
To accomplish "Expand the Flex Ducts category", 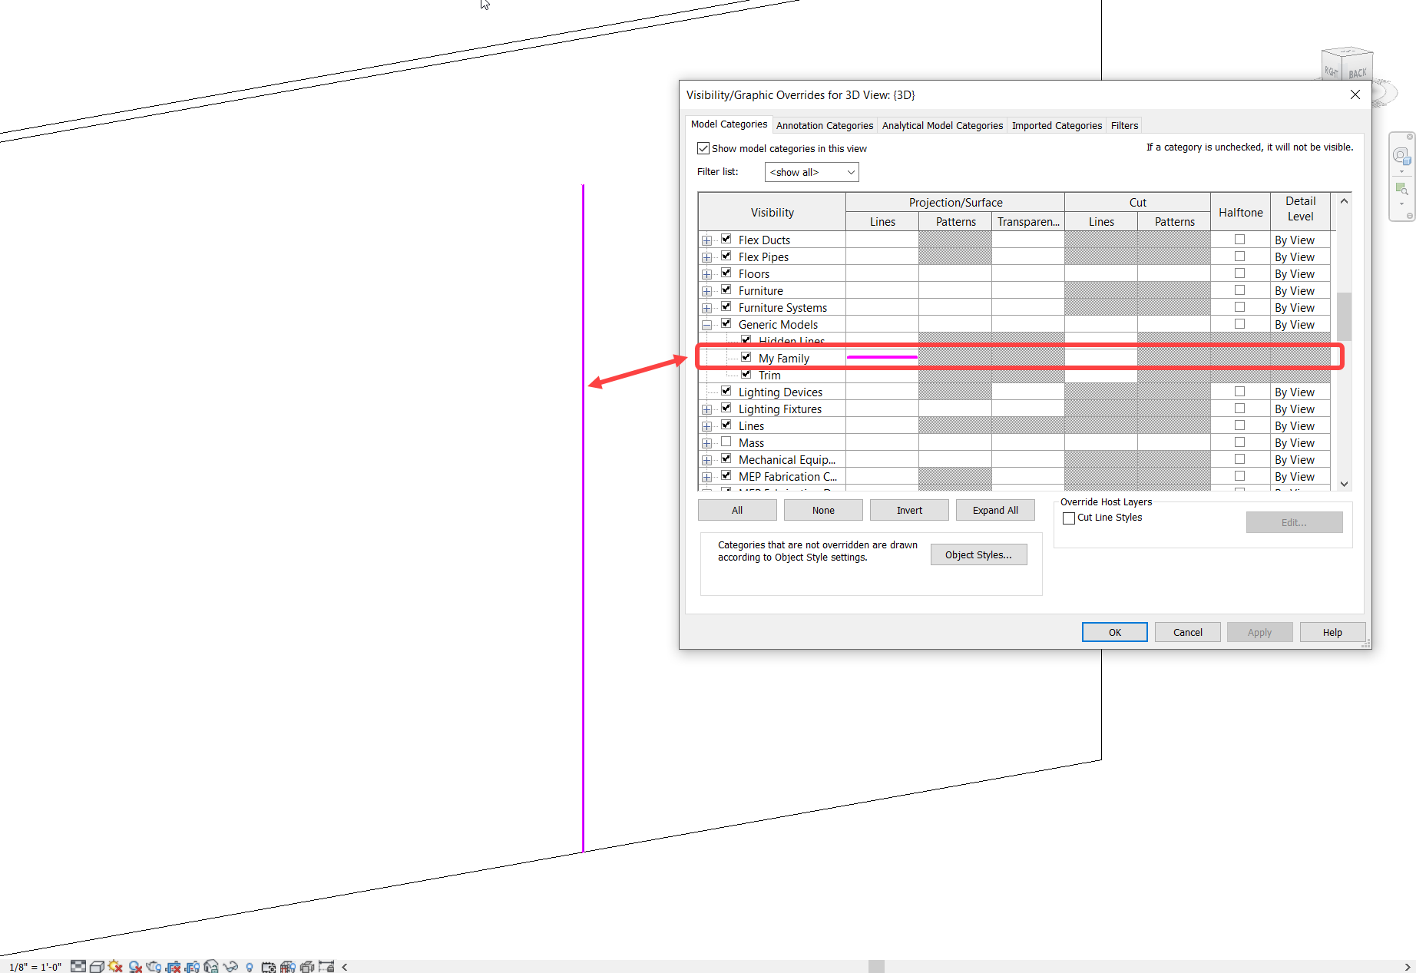I will click(706, 240).
